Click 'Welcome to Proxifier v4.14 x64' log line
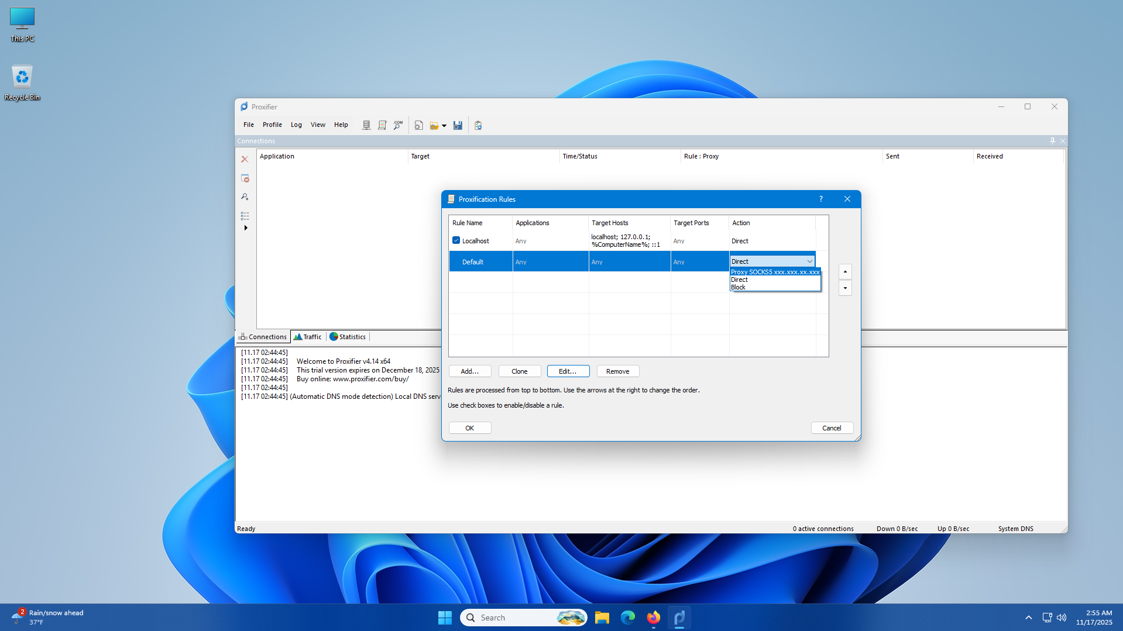Screen dimensions: 1123x631 [344, 361]
